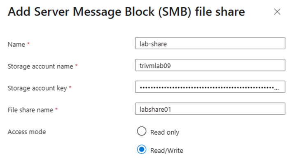
Task: Click into the Storage account name field
Action: pyautogui.click(x=210, y=65)
